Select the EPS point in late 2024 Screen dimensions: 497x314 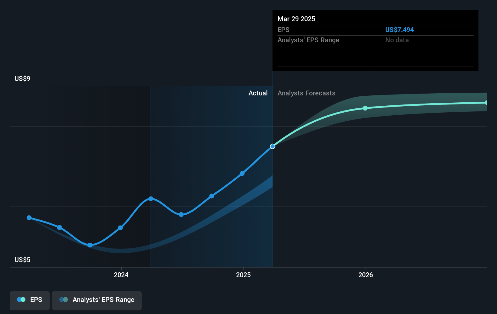pos(212,196)
